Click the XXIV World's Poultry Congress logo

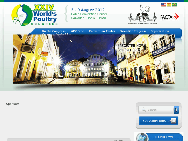point(35,15)
